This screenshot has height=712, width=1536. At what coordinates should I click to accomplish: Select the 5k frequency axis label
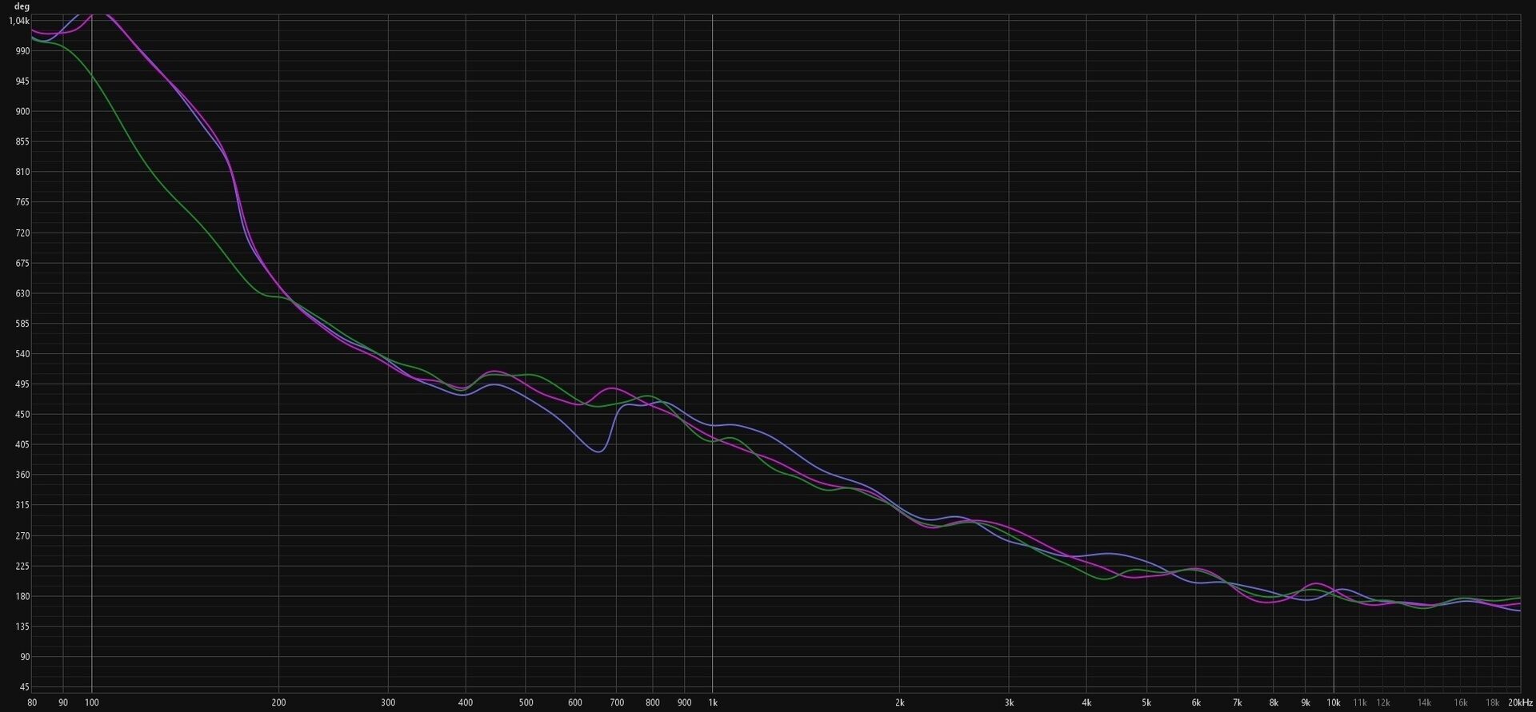click(x=1146, y=703)
